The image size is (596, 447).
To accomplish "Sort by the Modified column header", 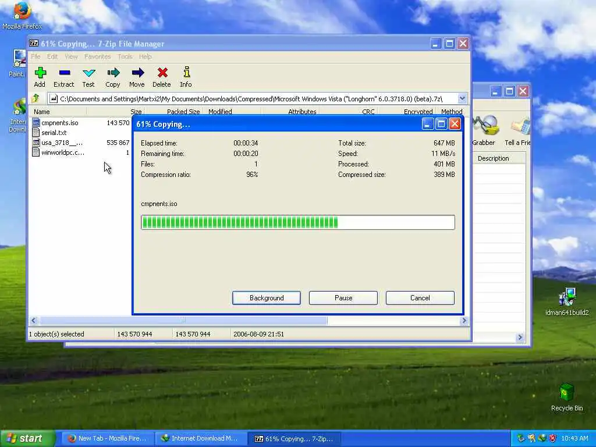I will tap(232, 112).
